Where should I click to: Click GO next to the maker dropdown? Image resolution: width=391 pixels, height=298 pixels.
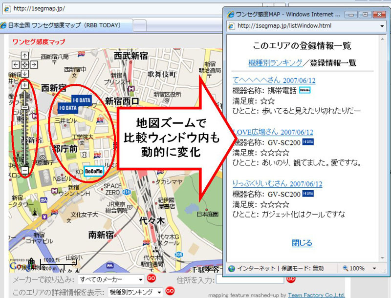click(x=151, y=278)
